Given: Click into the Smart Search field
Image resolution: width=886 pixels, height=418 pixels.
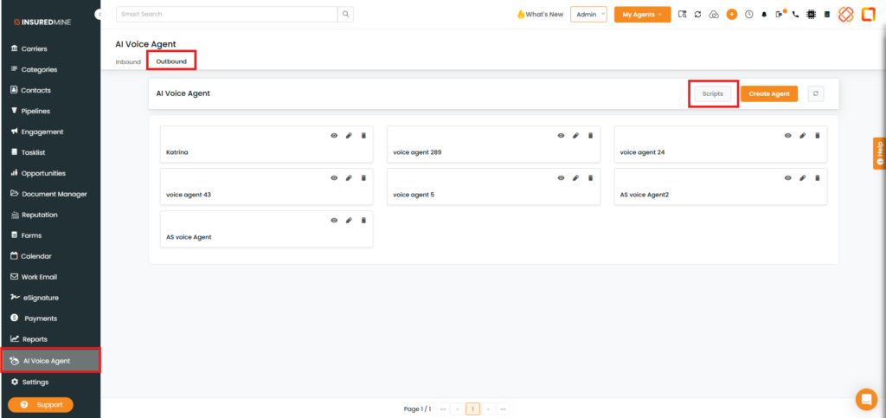Looking at the screenshot, I should [x=227, y=14].
